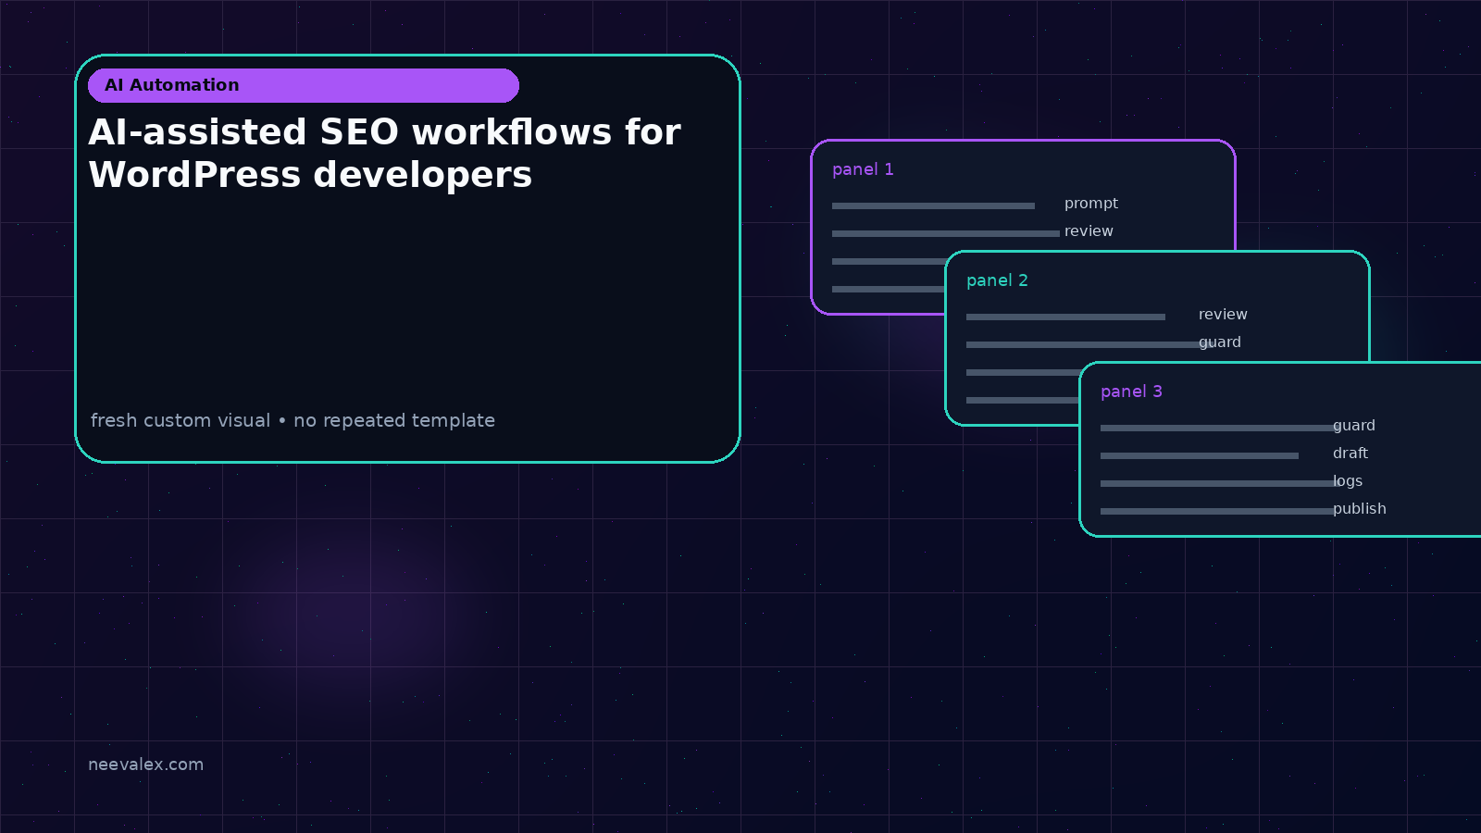Select the headline "AI-assisted SEO workflows for WordPress developers"
Viewport: 1481px width, 833px height.
(x=384, y=154)
